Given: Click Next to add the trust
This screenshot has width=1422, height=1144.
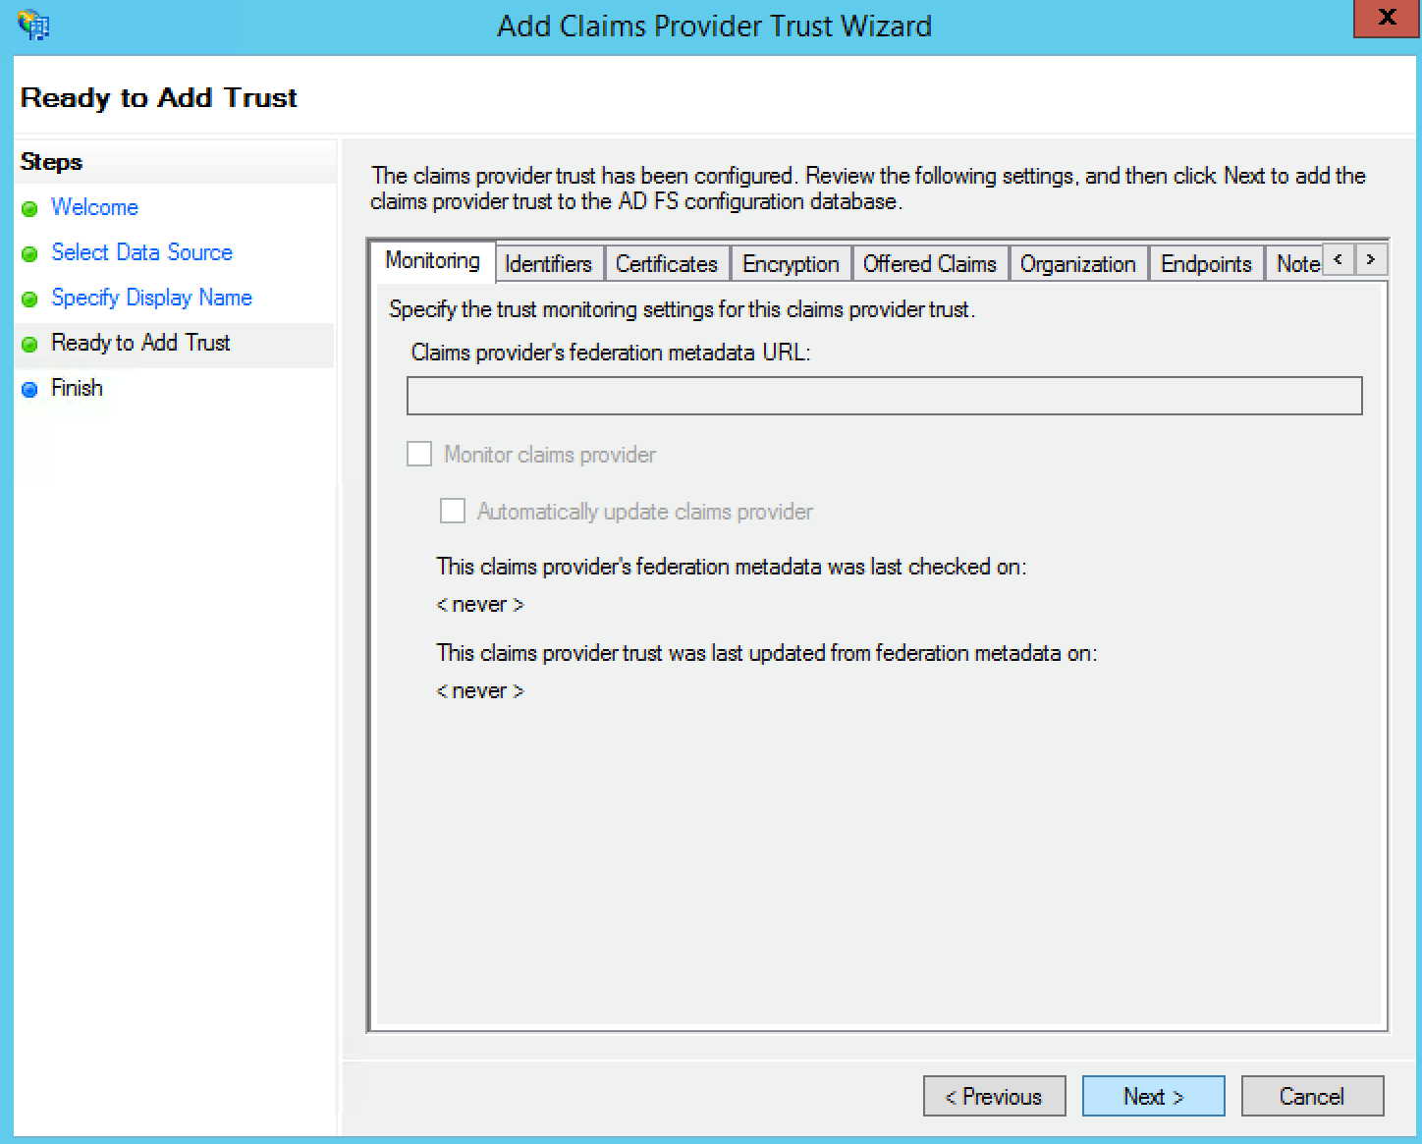Looking at the screenshot, I should click(x=1153, y=1096).
